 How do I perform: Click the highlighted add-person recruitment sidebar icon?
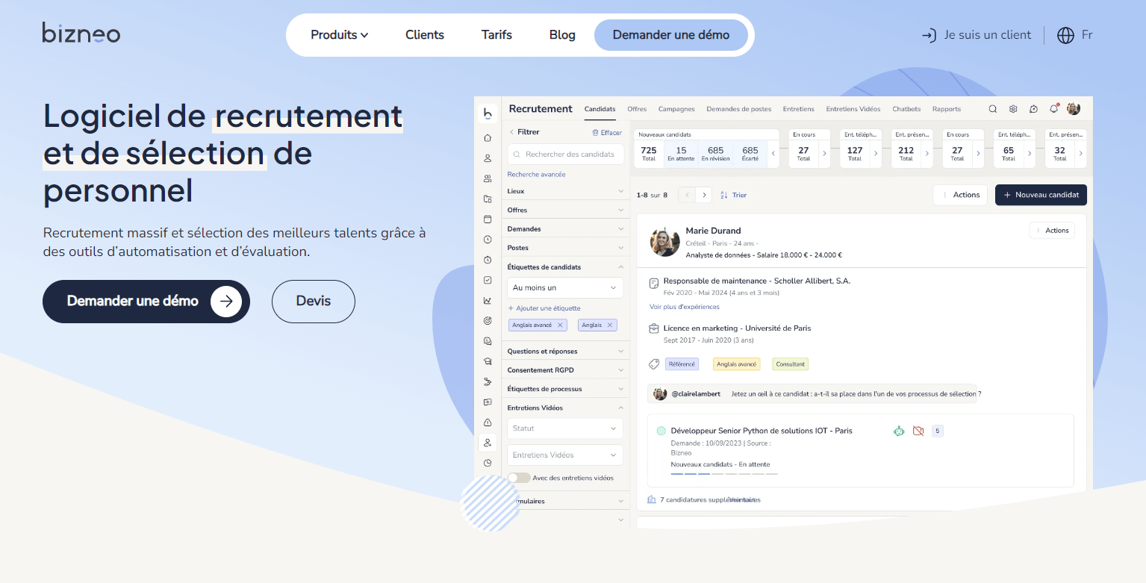pyautogui.click(x=488, y=443)
